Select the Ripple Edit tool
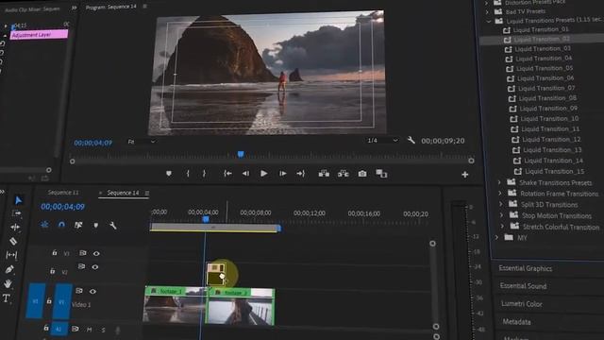Viewport: 604px width, 340px height. [15, 227]
